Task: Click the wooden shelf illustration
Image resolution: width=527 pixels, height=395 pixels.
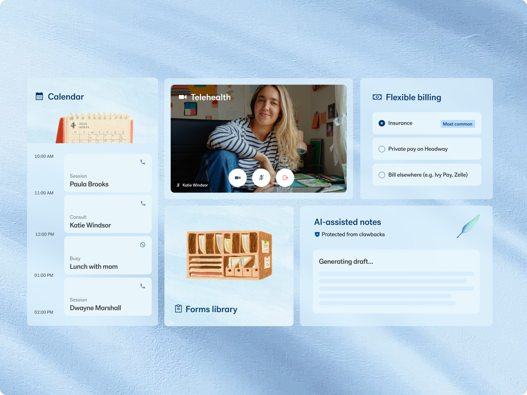Action: pyautogui.click(x=229, y=255)
